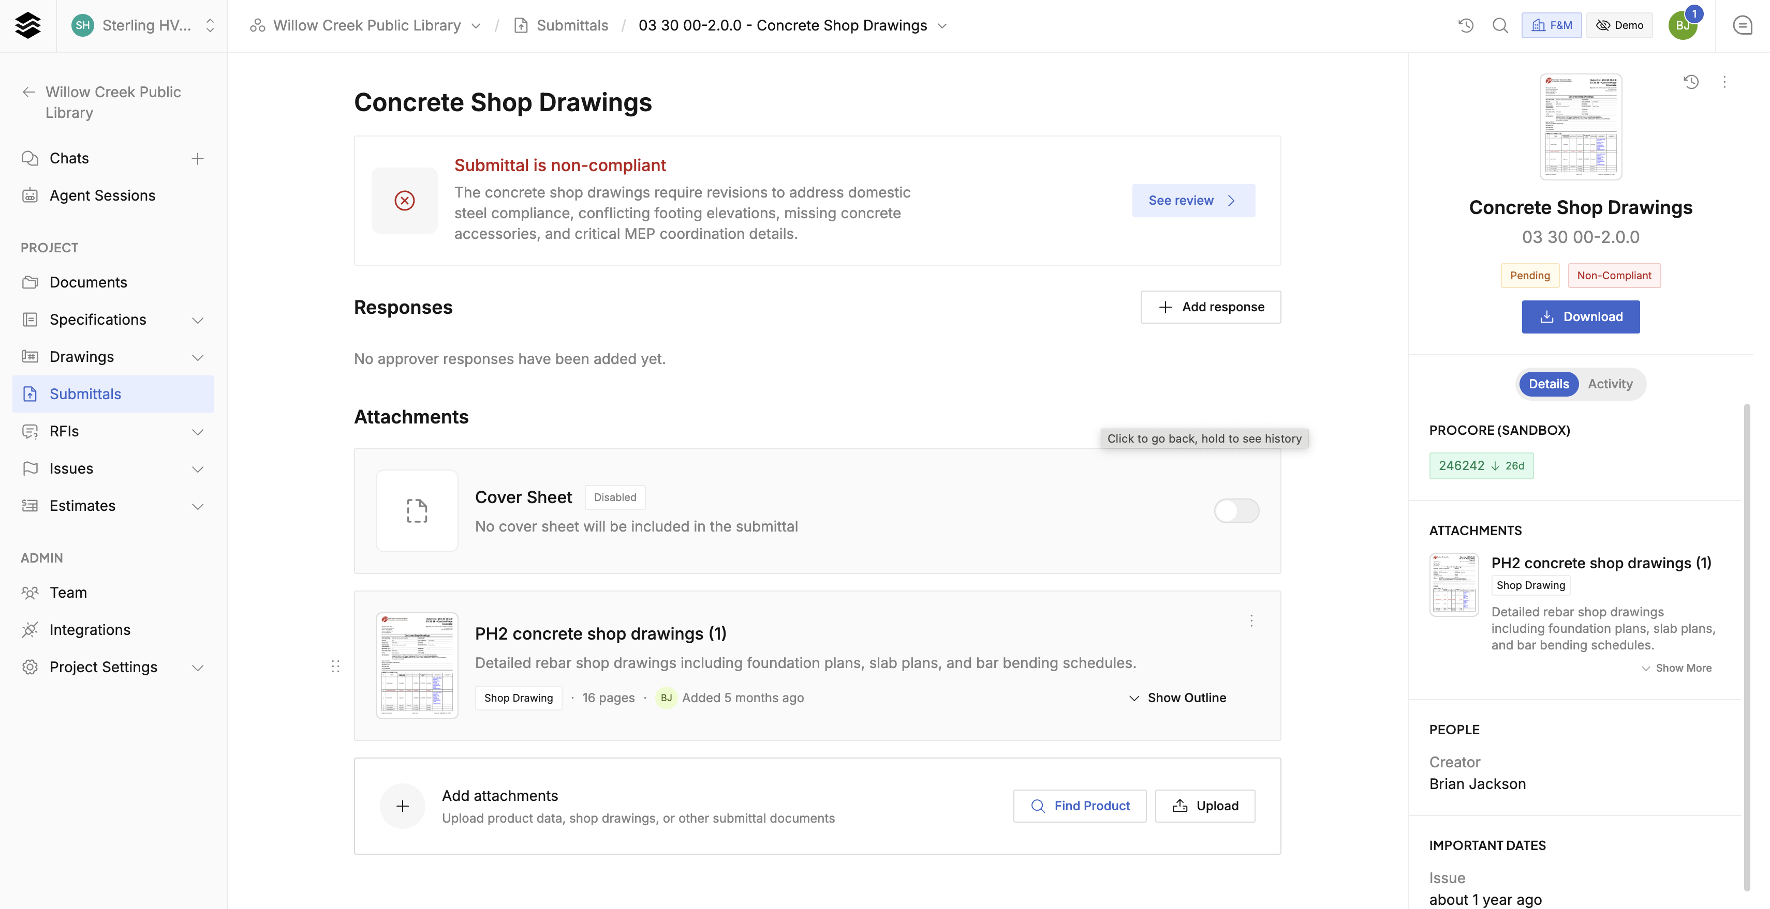
Task: Open the PH2 drawings thumbnail in attachments list
Action: point(417,665)
